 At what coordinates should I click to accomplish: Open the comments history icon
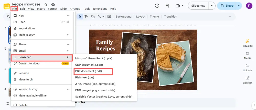pos(167,6)
